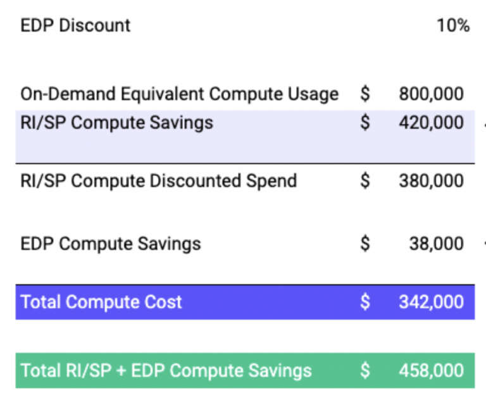Select the 800,000 amount cell
486x400 pixels.
[x=431, y=94]
